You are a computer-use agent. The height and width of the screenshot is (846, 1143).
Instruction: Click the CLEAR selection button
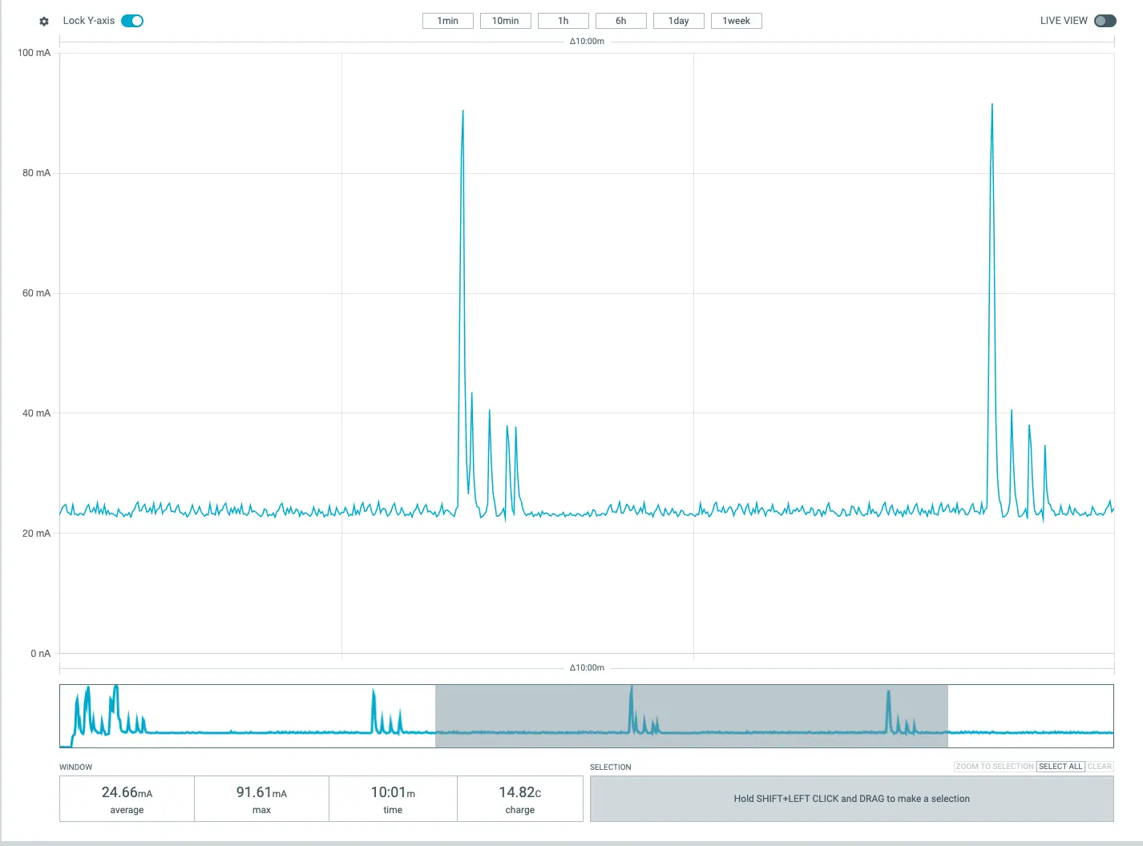1099,767
